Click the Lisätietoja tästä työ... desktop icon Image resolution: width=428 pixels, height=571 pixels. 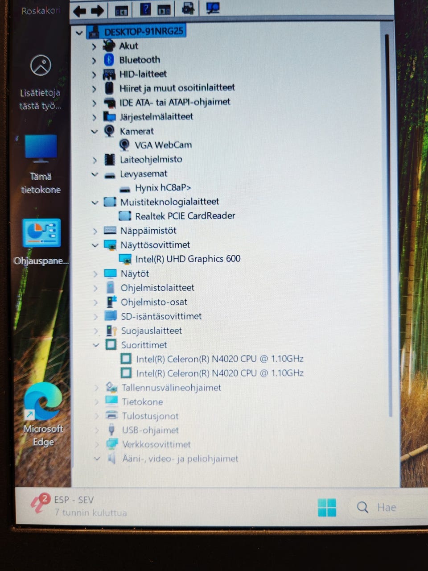[40, 82]
